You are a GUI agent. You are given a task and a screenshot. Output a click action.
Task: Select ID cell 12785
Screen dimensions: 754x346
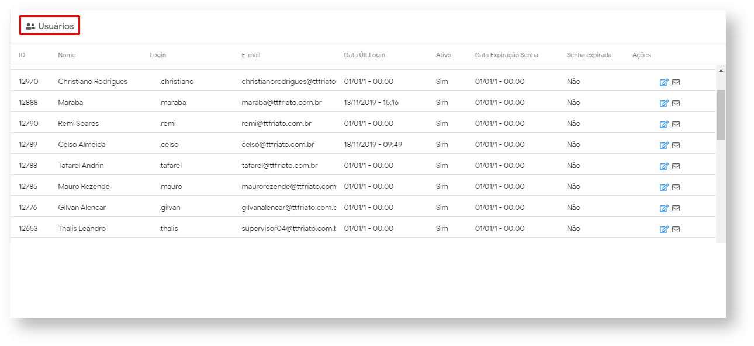coord(28,187)
